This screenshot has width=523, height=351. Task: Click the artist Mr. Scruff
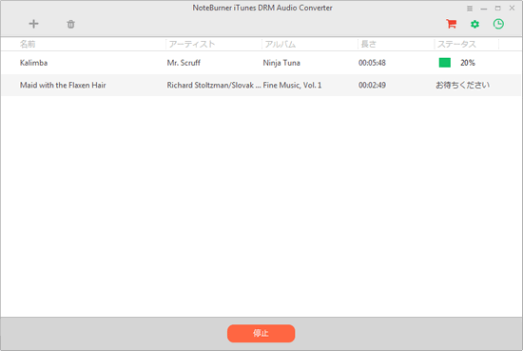(x=184, y=63)
